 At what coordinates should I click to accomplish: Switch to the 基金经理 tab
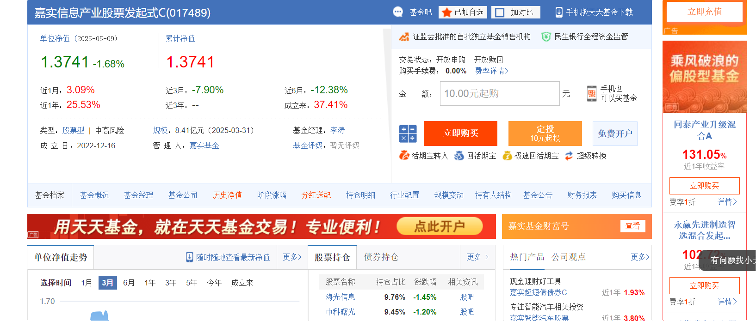[138, 195]
